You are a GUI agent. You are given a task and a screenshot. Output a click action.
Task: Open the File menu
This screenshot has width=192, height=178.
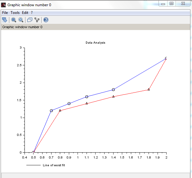[5, 13]
